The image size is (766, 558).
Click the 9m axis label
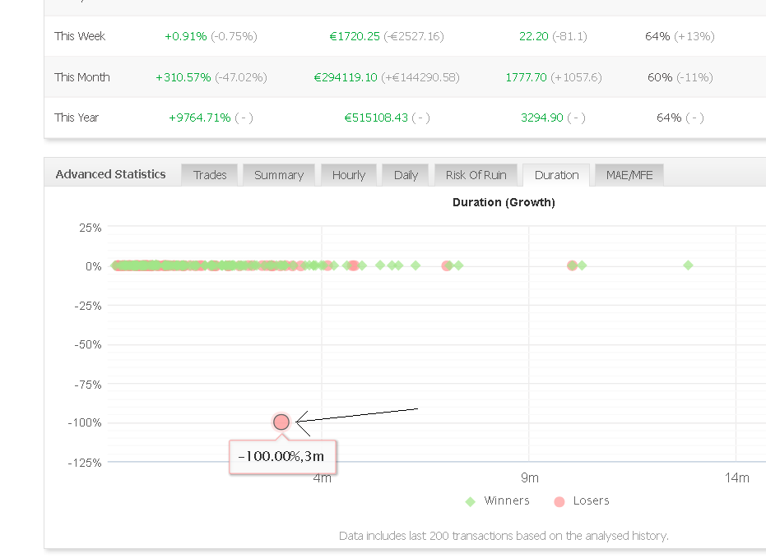(530, 477)
